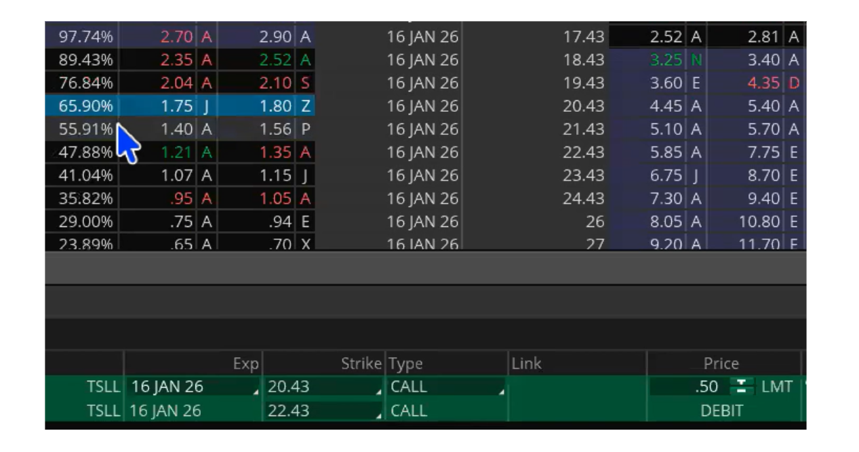
Task: Click the Price column header
Action: tap(721, 364)
